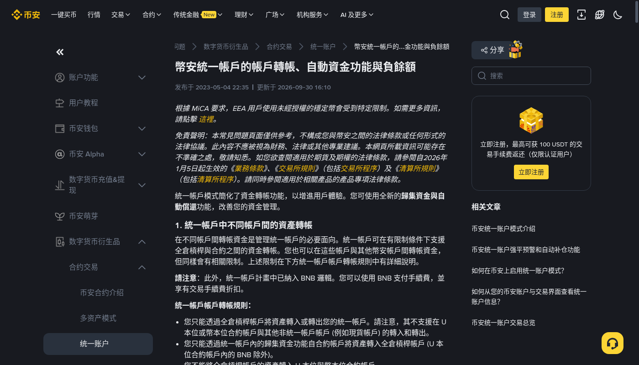639x365 pixels.
Task: Expand 账户功能 chevron
Action: coord(142,78)
